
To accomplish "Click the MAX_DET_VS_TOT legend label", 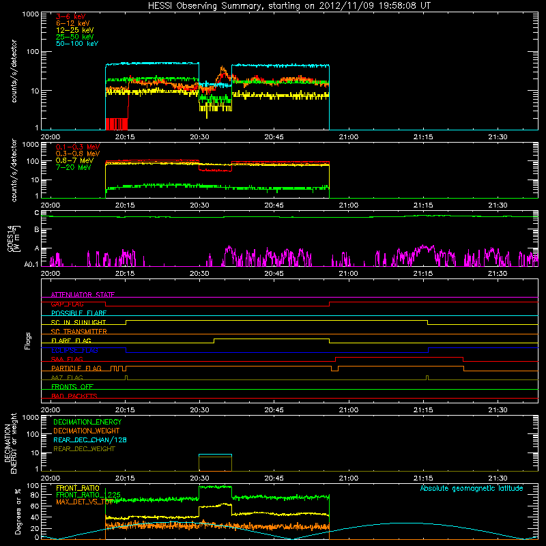I will (85, 502).
